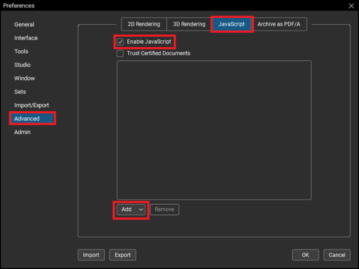Click the Remove button

click(x=165, y=210)
